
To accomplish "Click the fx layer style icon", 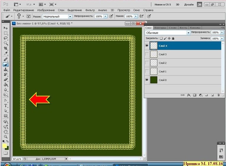I will click(188, 95).
